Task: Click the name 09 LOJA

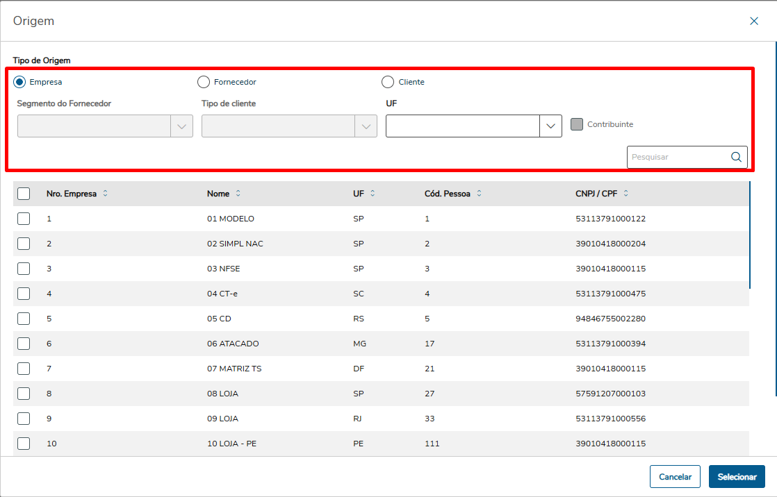Action: click(x=222, y=419)
